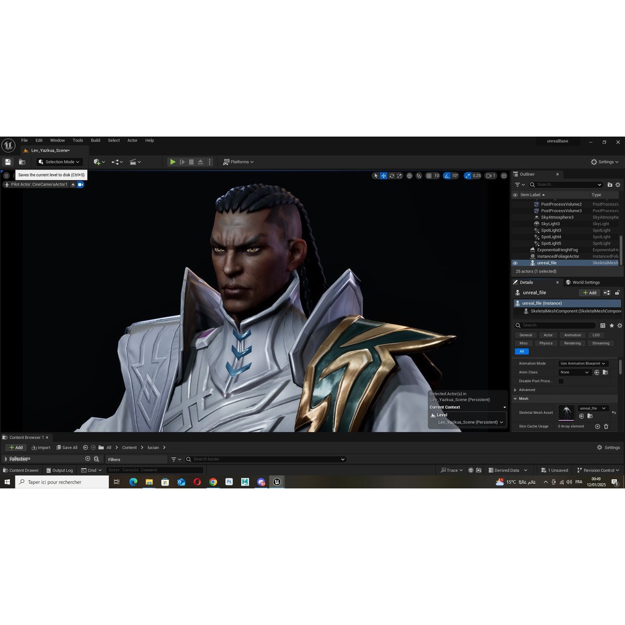
Task: Toggle grid snapping icon next to 10
Action: coord(429,176)
